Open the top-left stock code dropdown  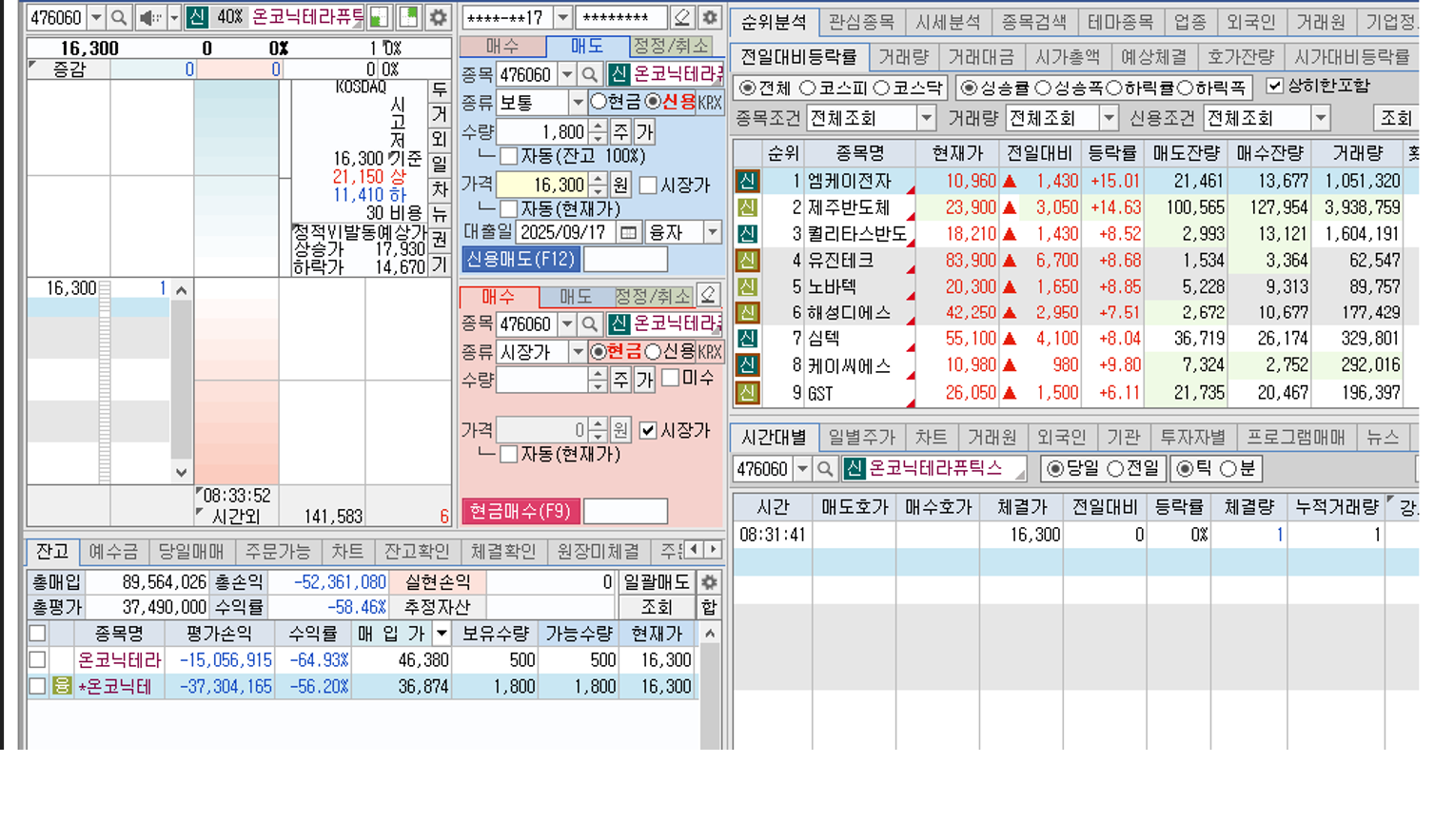96,17
